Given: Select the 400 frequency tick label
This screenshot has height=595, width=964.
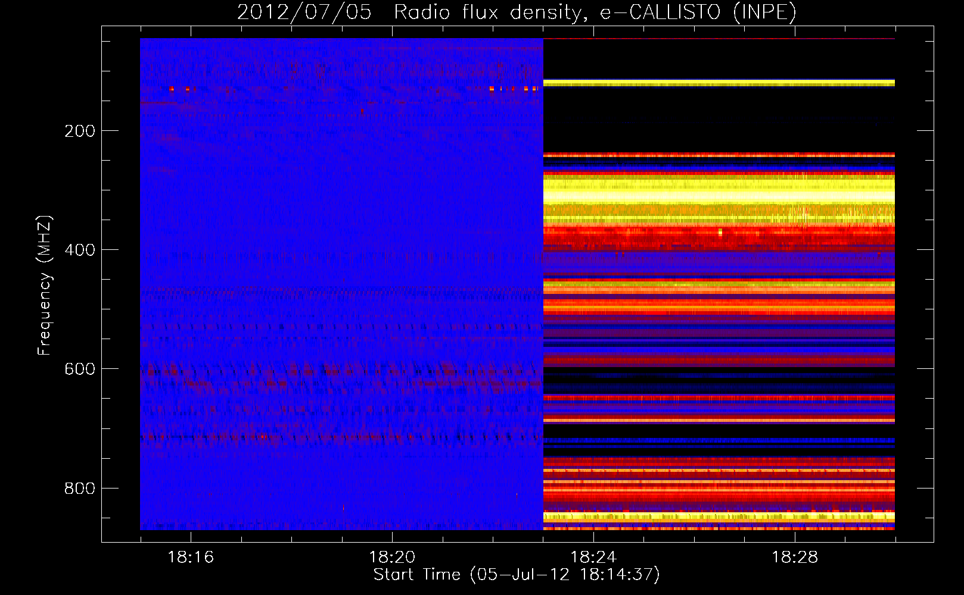Looking at the screenshot, I should 80,250.
